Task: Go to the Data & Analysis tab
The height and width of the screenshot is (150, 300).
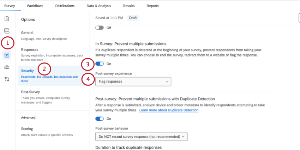Action: (99, 6)
